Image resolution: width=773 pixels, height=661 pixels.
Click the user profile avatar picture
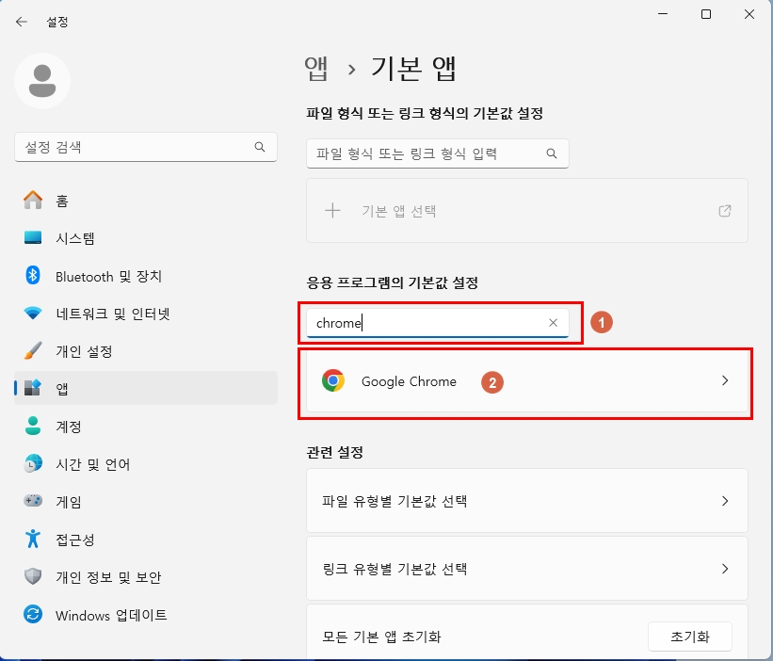click(x=41, y=82)
